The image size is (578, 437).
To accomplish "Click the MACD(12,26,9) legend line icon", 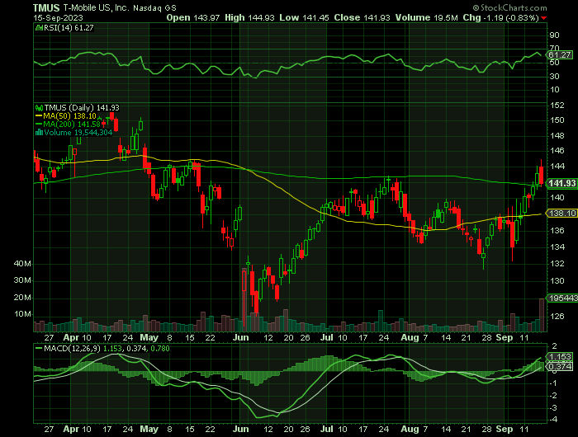I will 37,349.
